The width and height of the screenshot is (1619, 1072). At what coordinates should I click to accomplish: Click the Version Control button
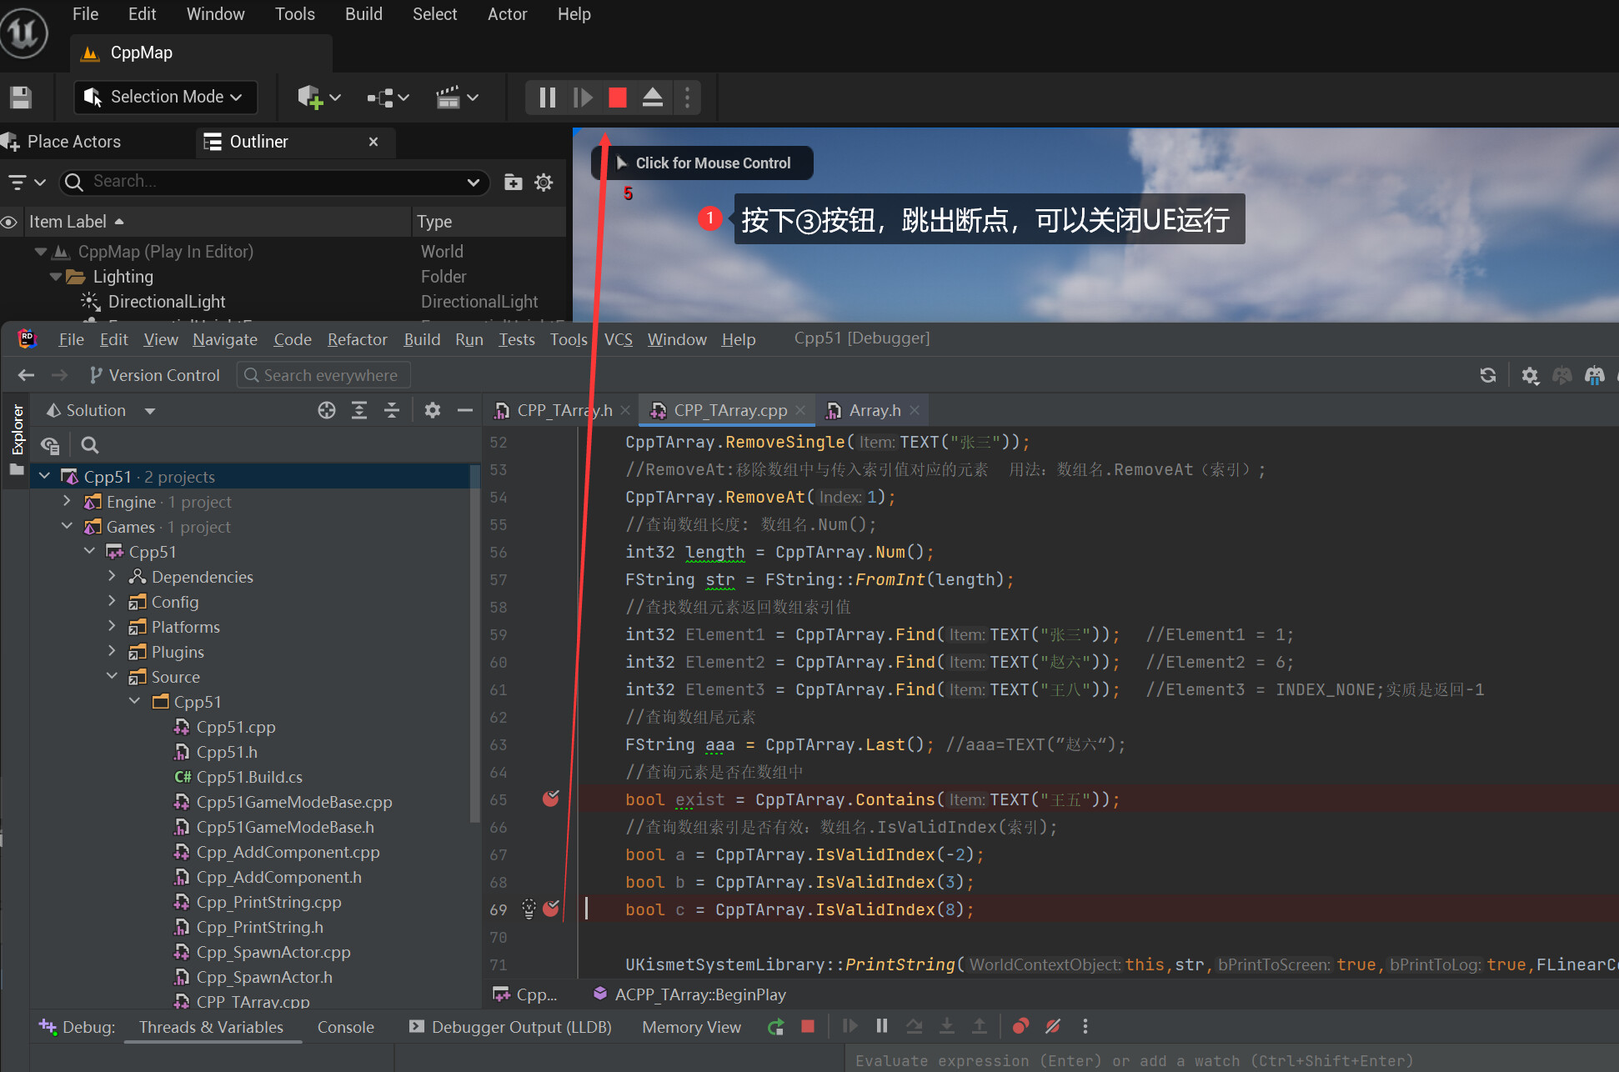(x=155, y=375)
